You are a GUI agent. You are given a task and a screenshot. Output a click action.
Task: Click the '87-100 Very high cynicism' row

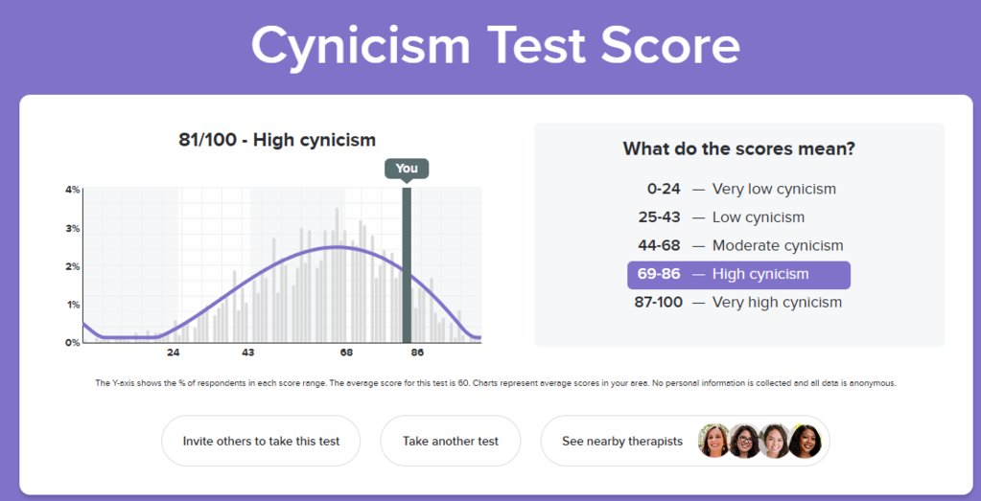click(738, 303)
